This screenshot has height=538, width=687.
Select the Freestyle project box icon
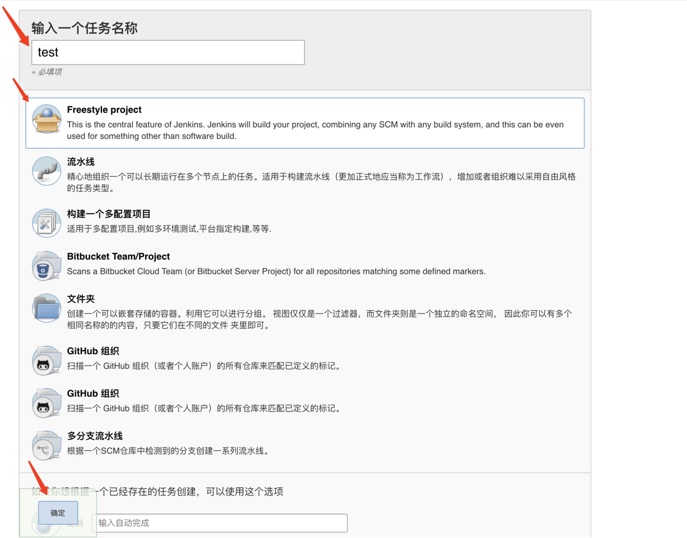[x=47, y=119]
